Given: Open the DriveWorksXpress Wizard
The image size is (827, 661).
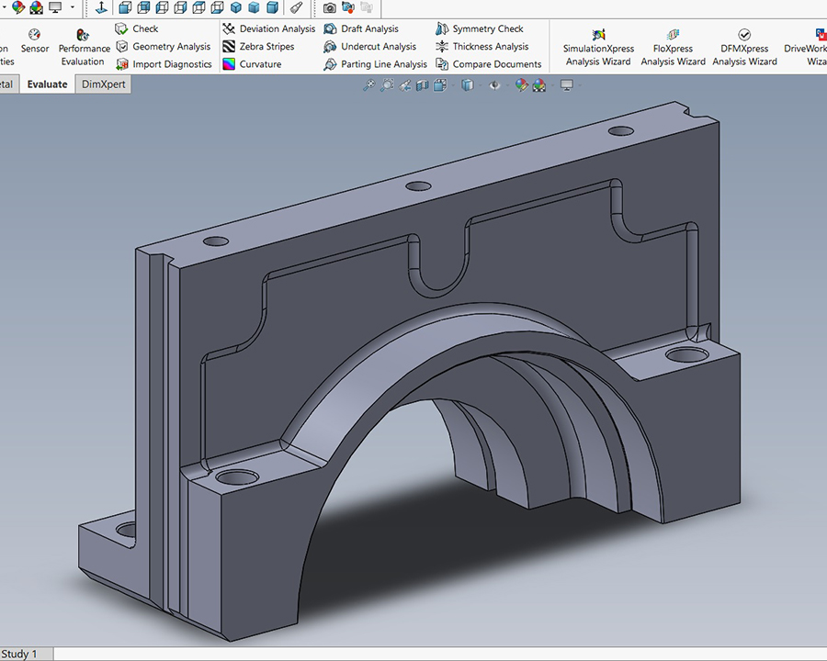Looking at the screenshot, I should (805, 48).
